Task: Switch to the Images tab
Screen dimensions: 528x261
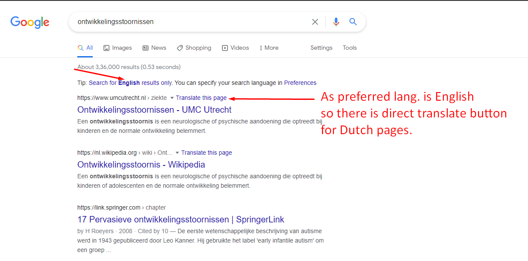Action: (x=118, y=48)
